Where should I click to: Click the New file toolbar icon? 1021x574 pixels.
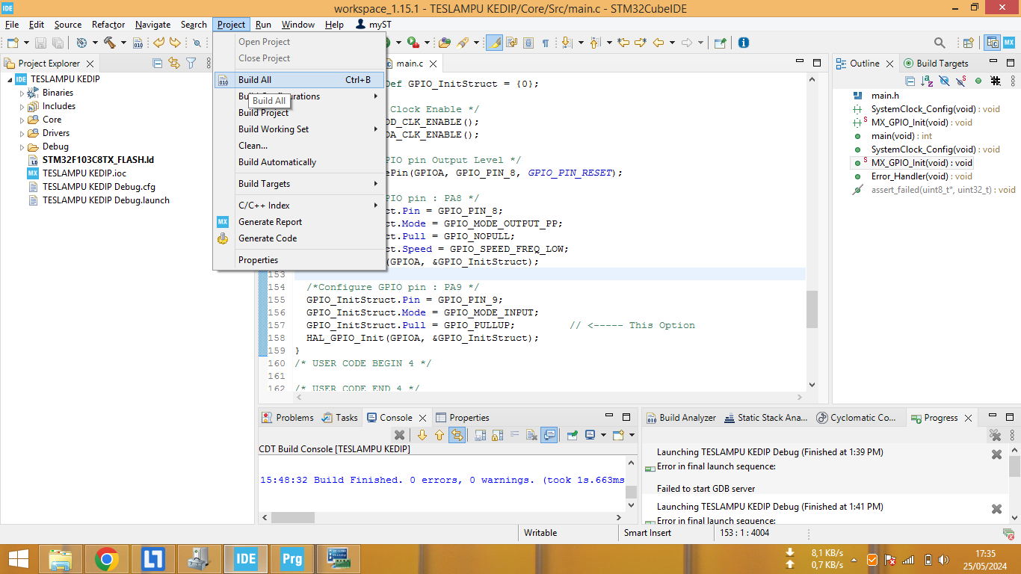[x=13, y=43]
